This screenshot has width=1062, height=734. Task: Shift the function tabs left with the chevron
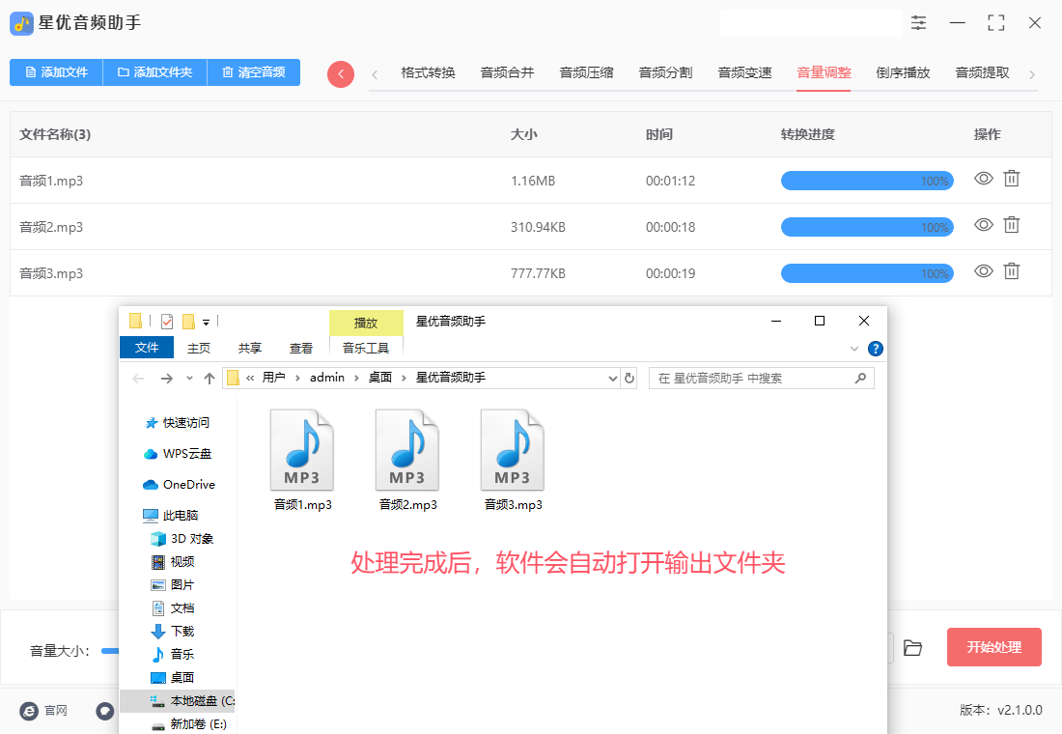click(x=375, y=74)
